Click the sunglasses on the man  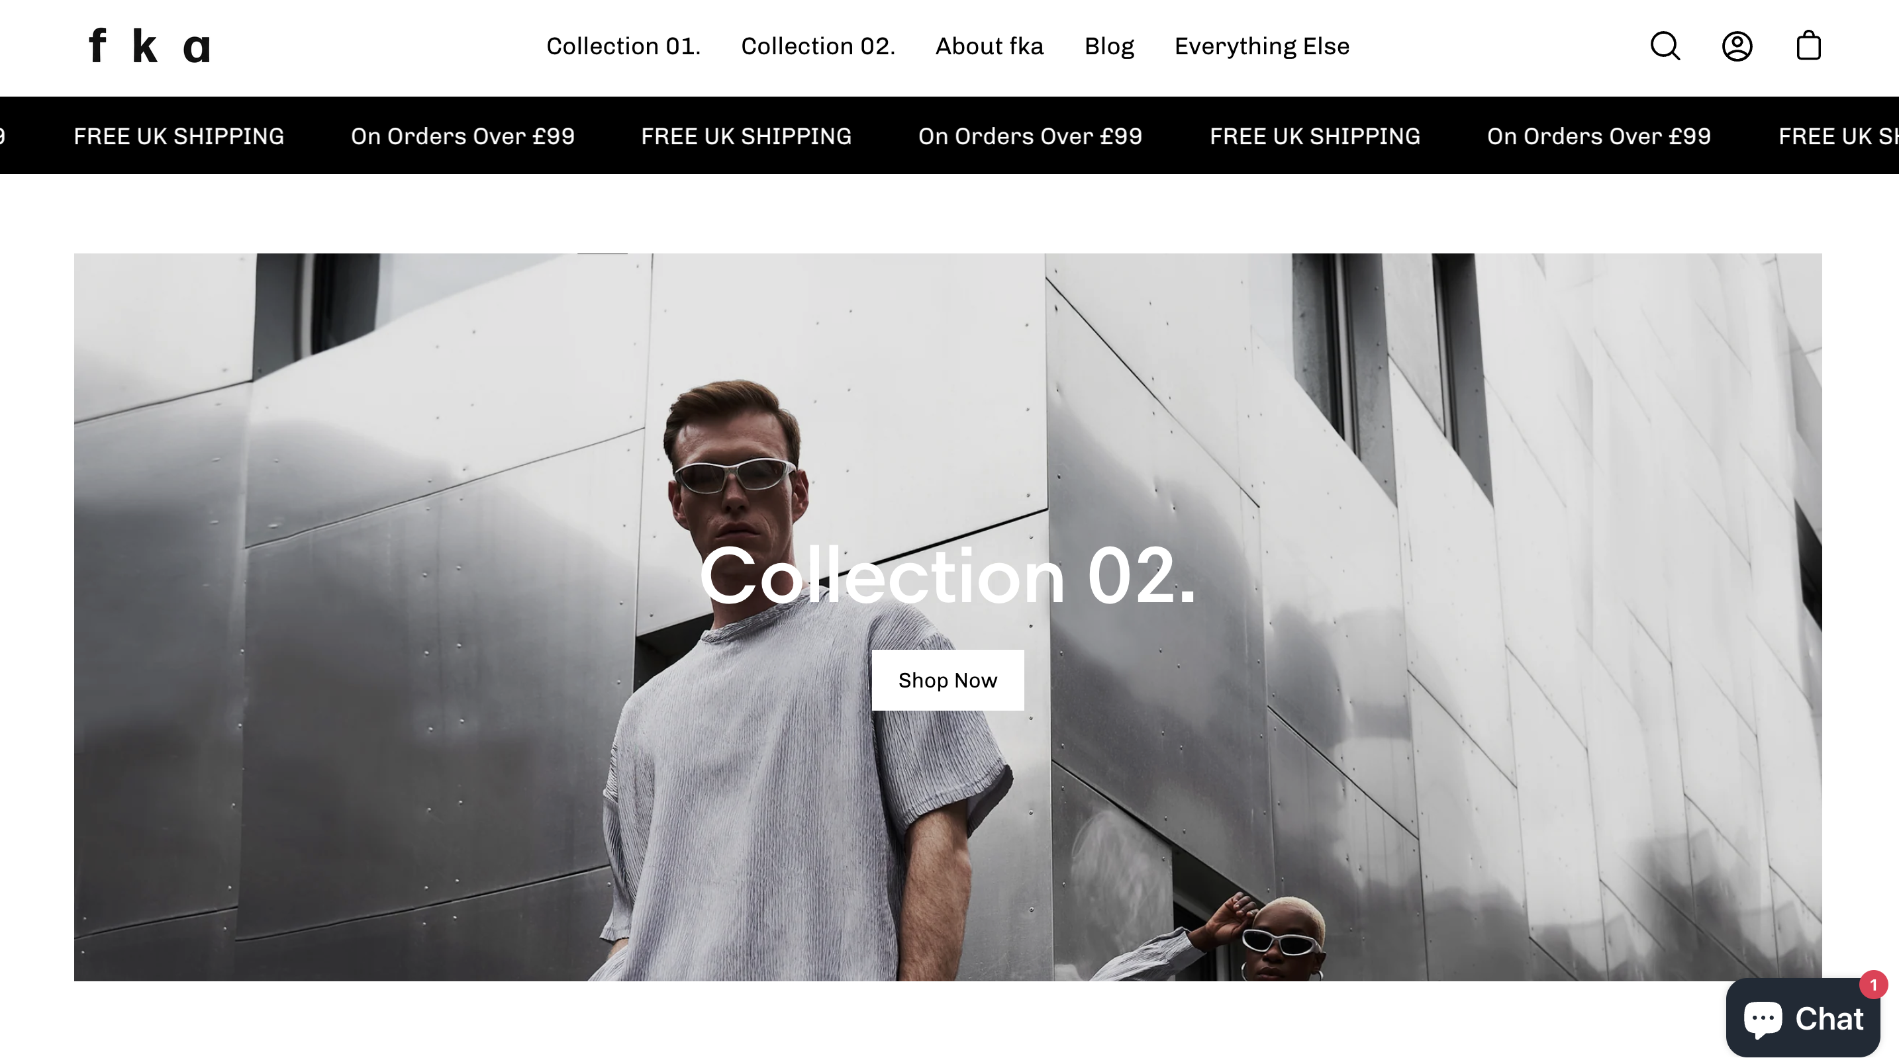[x=734, y=475]
